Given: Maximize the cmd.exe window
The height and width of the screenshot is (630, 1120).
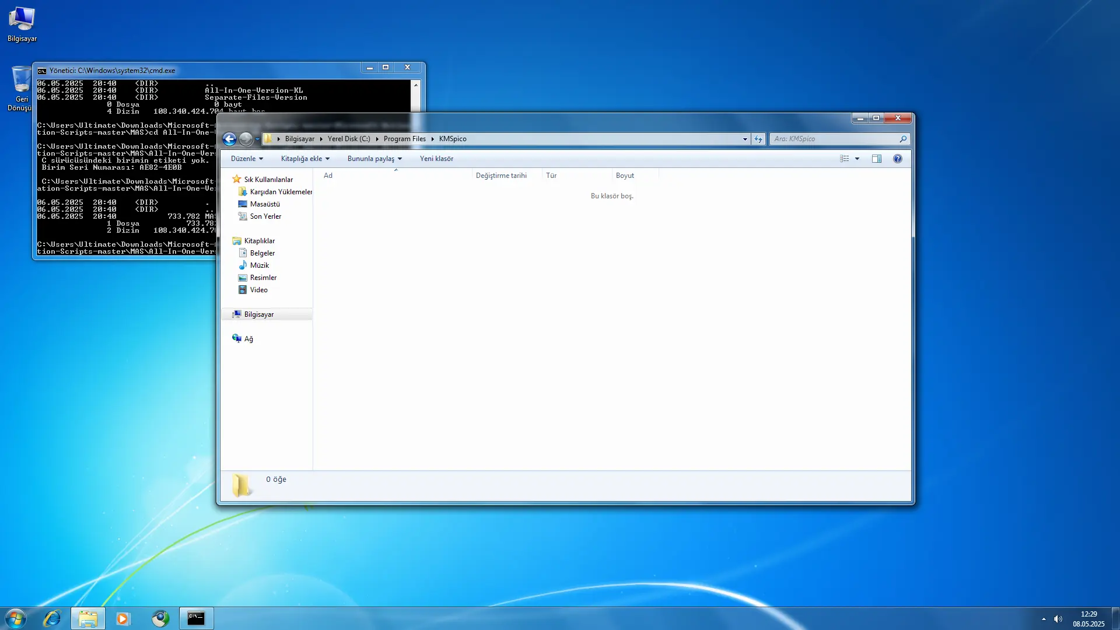Looking at the screenshot, I should pyautogui.click(x=386, y=68).
